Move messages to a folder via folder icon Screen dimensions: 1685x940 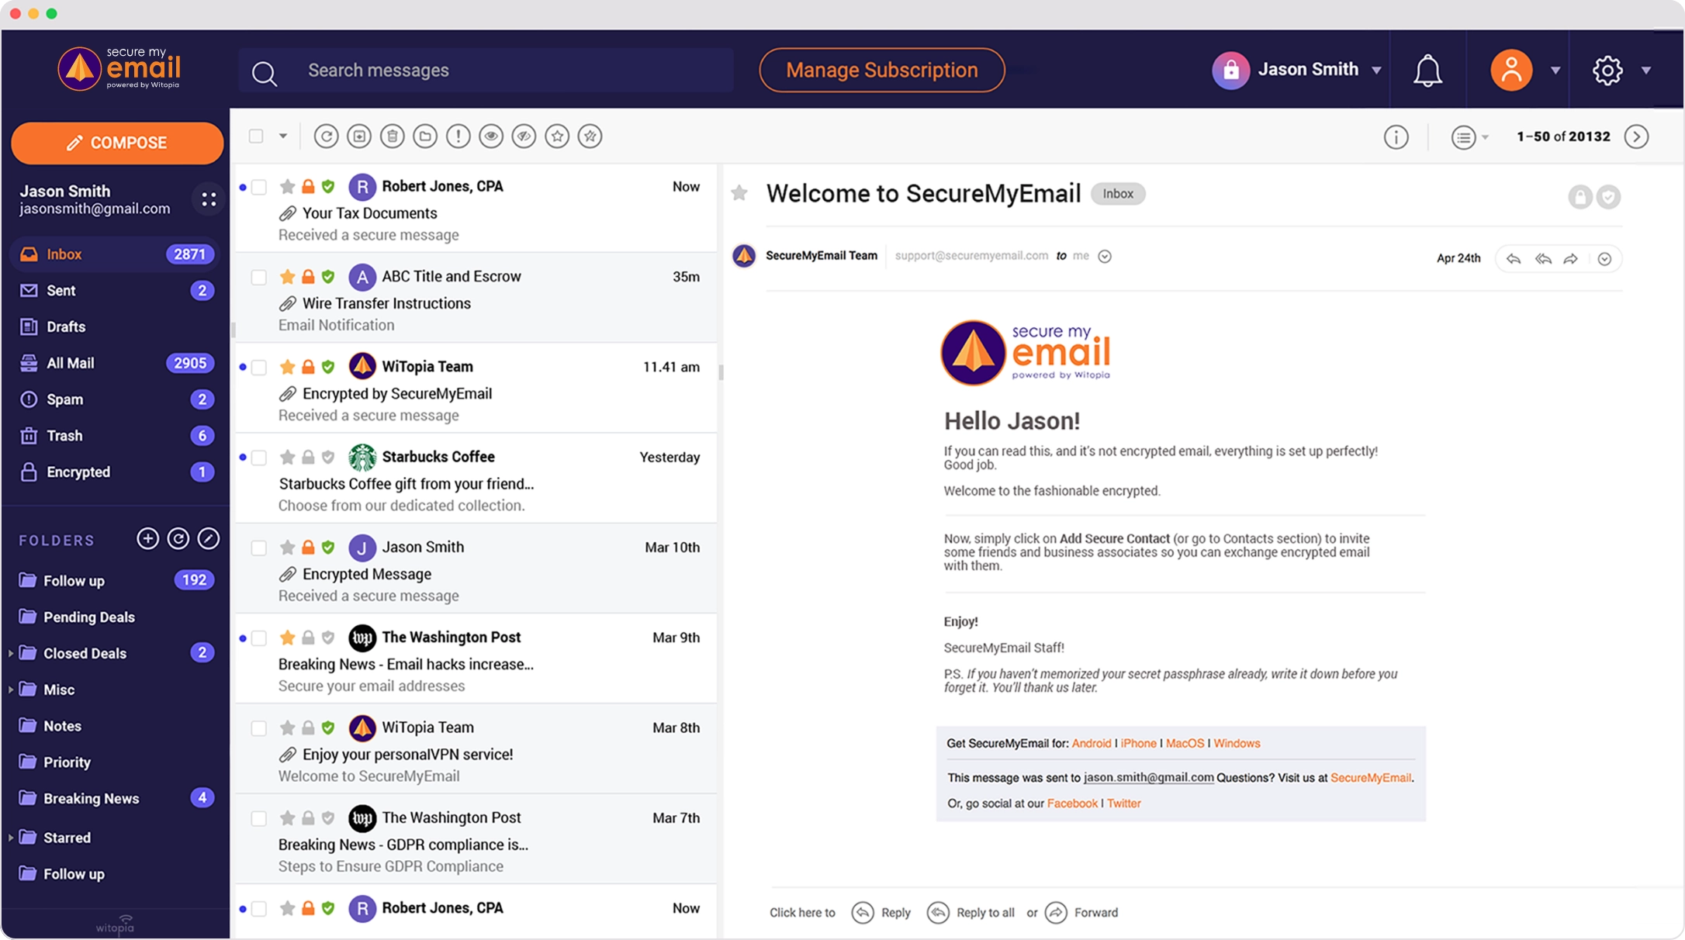click(425, 137)
